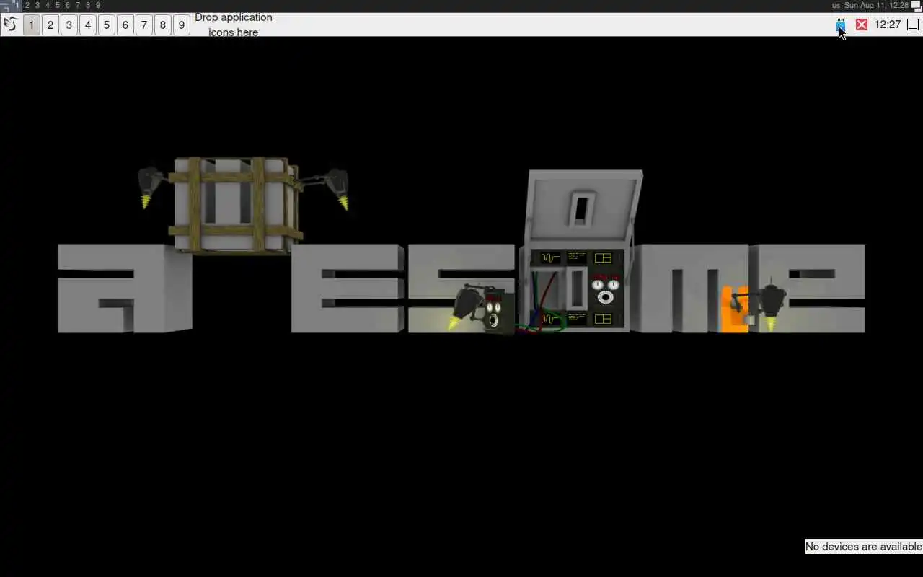Switch to desktop 8 in the panel pager
This screenshot has height=577, width=923.
(x=163, y=25)
